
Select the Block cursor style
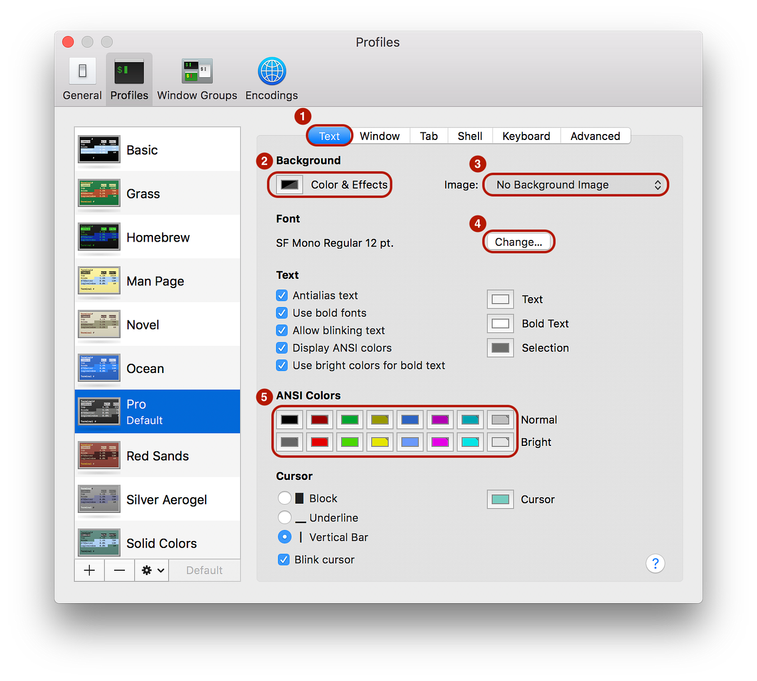pyautogui.click(x=285, y=498)
